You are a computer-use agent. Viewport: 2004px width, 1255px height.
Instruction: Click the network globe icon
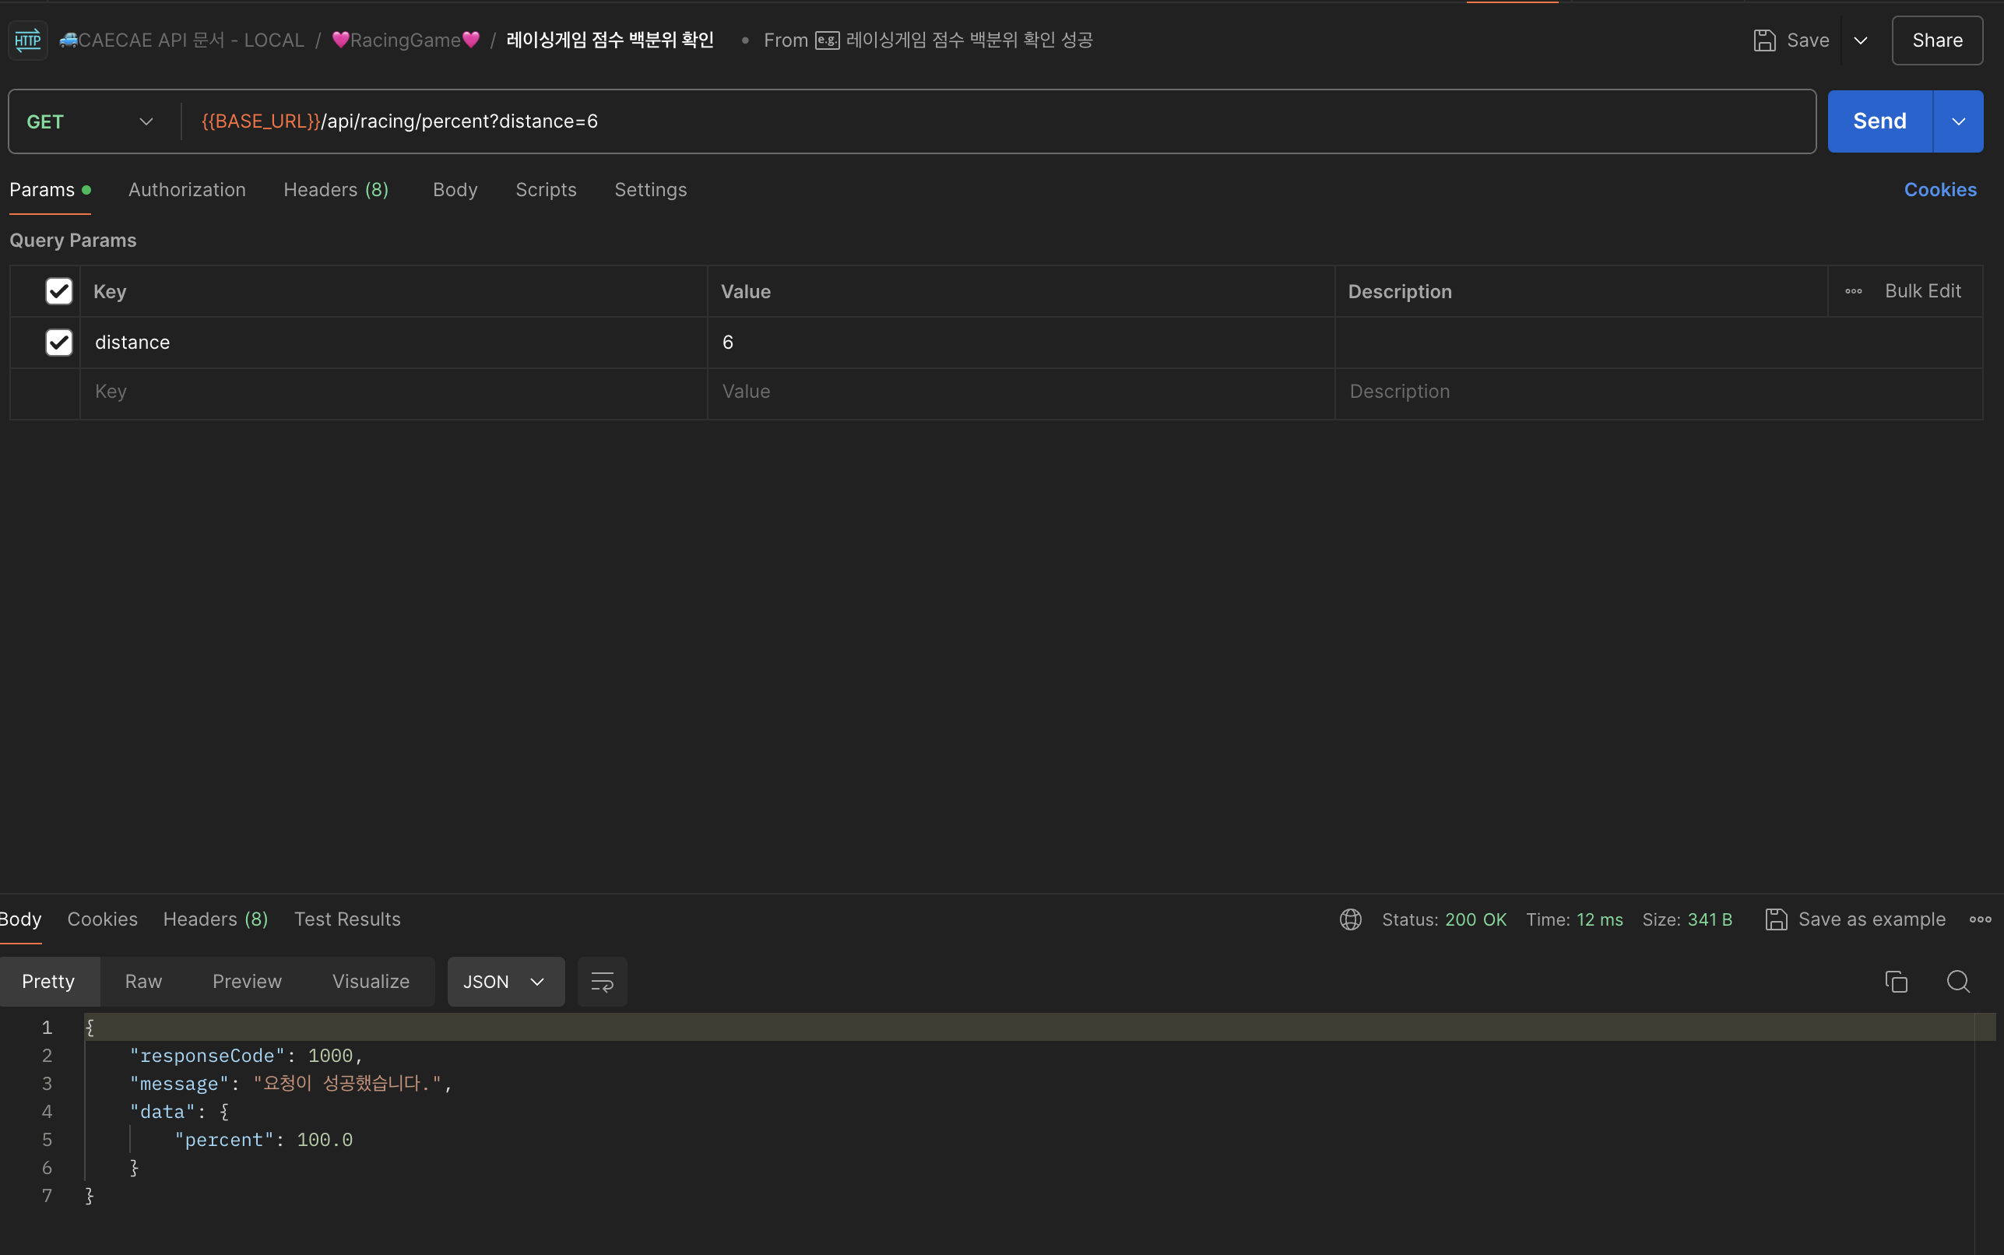click(x=1350, y=919)
